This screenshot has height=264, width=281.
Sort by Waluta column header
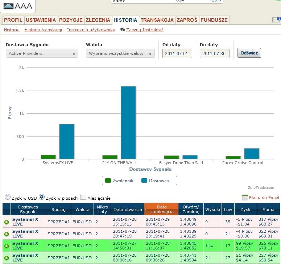tap(82, 209)
